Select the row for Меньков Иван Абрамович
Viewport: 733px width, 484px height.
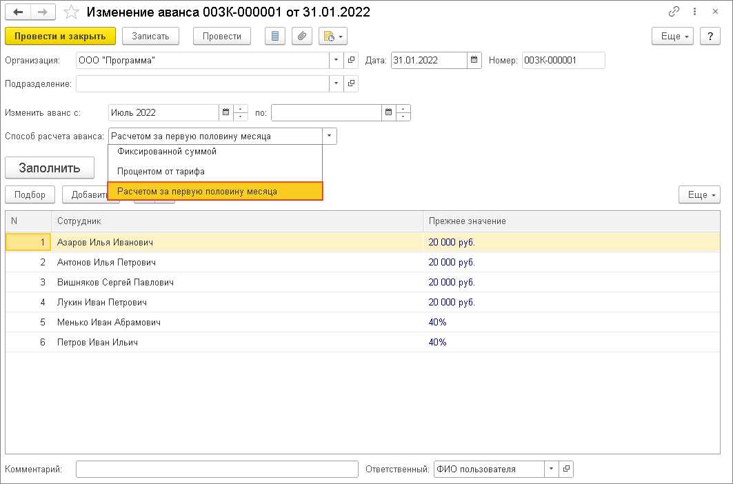(x=109, y=322)
